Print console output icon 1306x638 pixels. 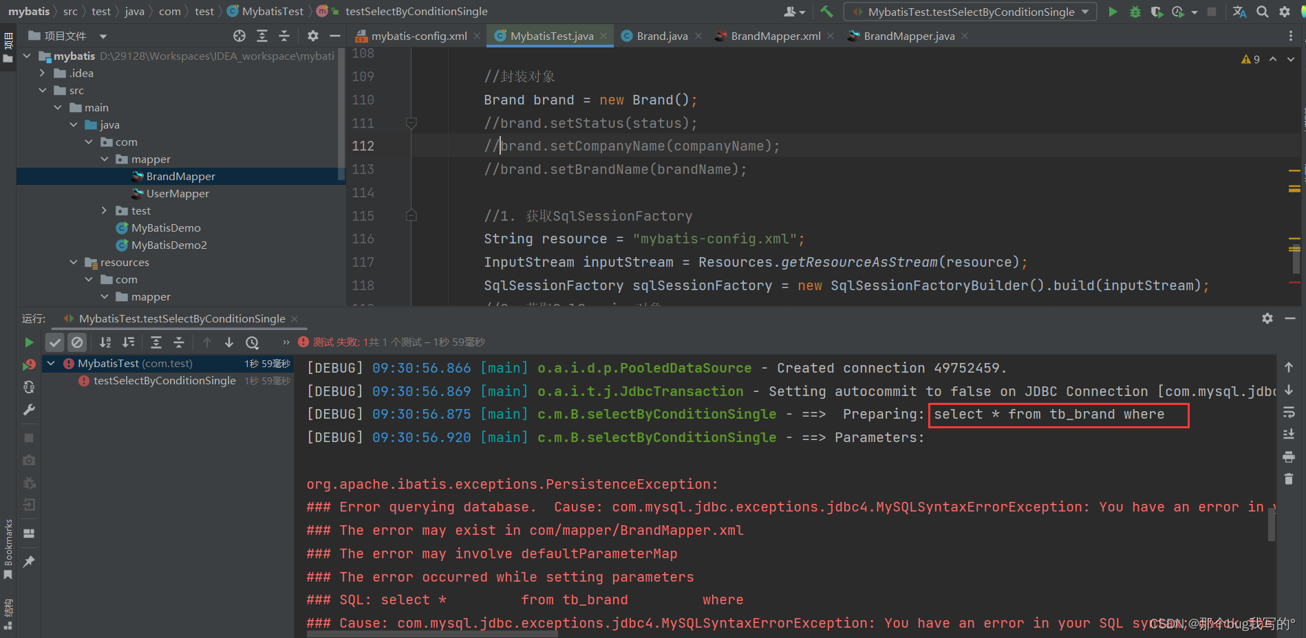(x=1289, y=457)
